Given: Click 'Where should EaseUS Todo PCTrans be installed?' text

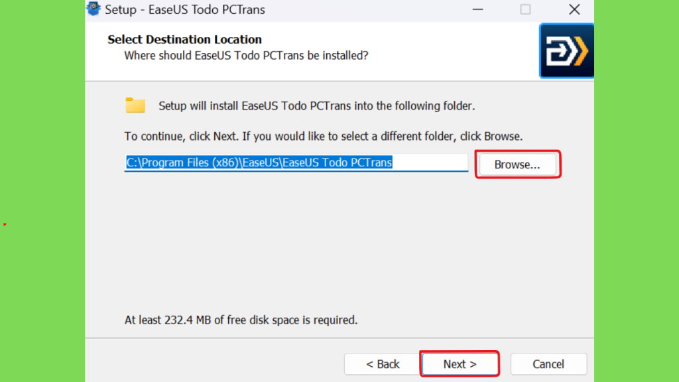Looking at the screenshot, I should (246, 56).
